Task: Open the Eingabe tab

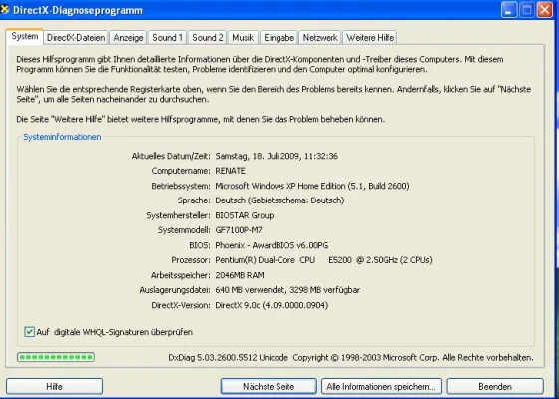Action: [279, 38]
